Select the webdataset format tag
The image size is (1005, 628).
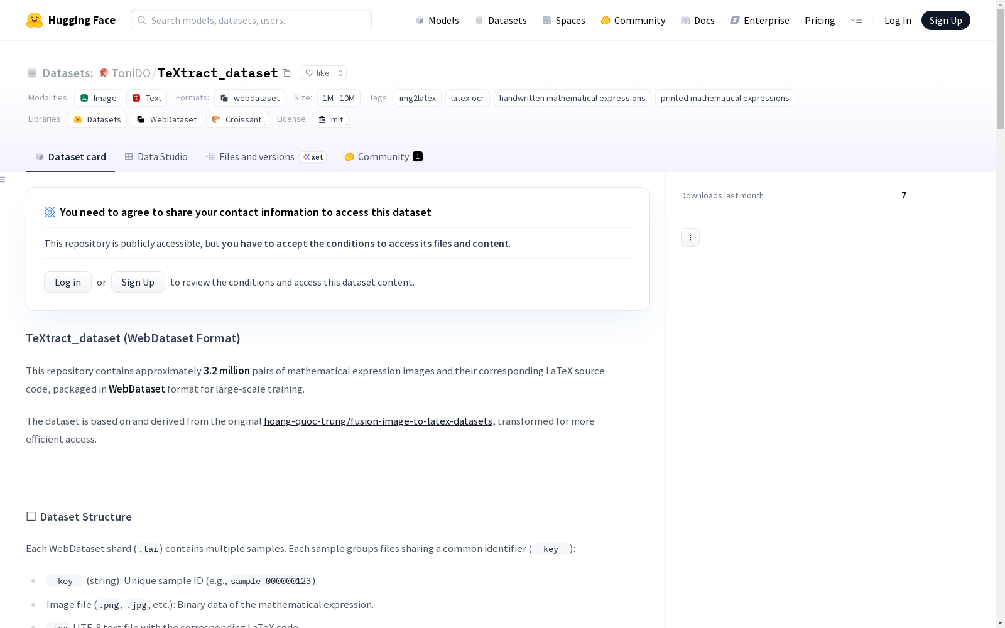[249, 98]
